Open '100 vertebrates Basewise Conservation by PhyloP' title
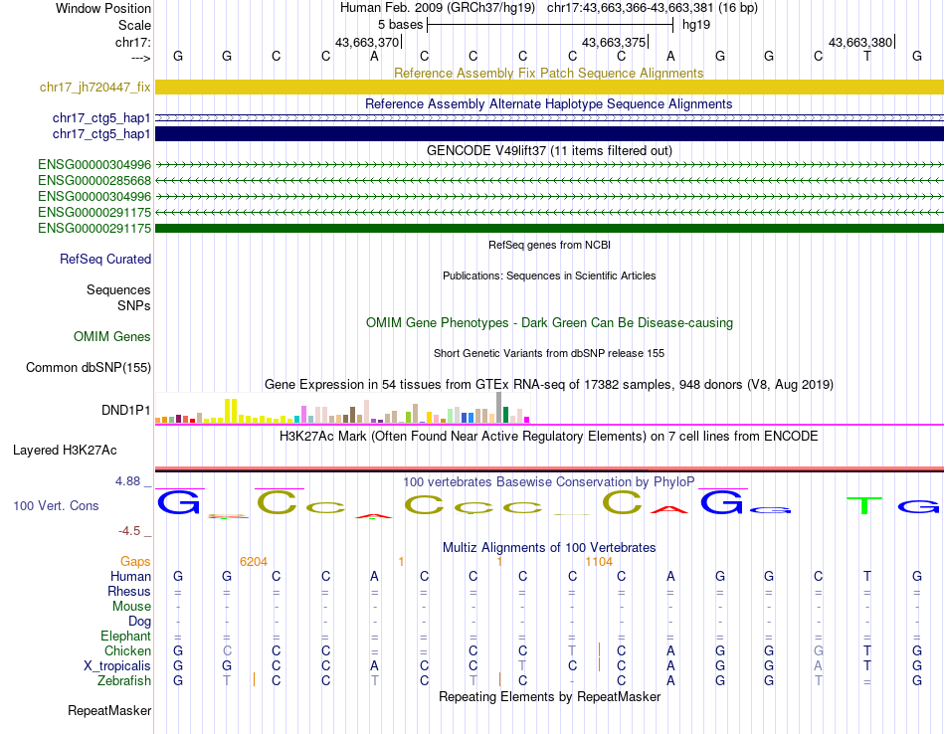The width and height of the screenshot is (945, 734). [549, 482]
